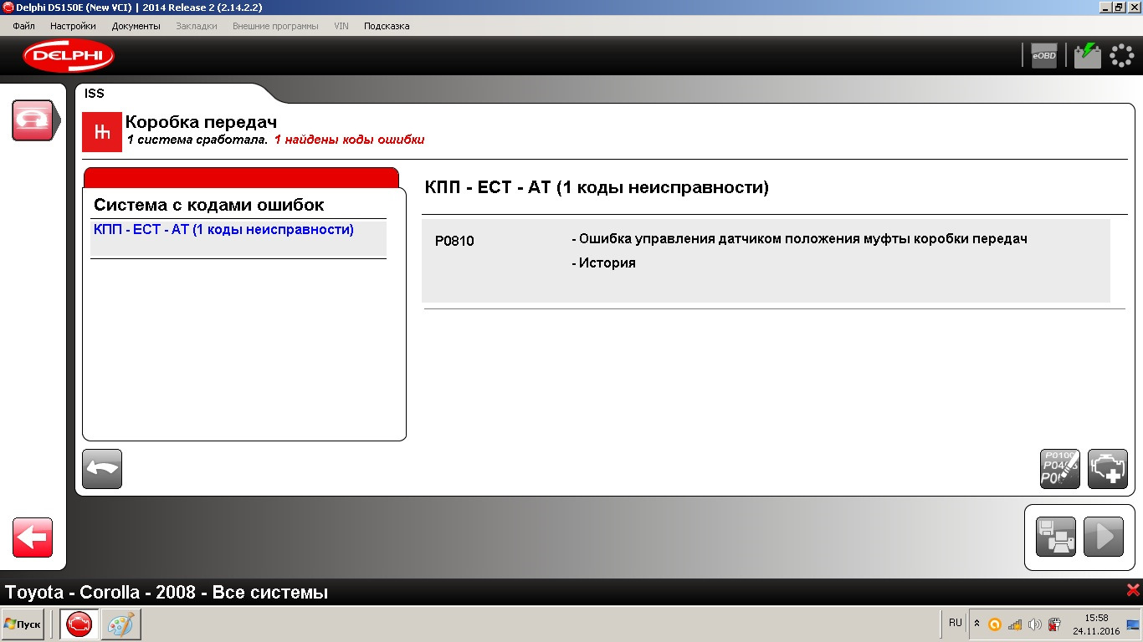Click the red back arrow button
Viewport: 1143px width, 642px height.
pos(33,538)
